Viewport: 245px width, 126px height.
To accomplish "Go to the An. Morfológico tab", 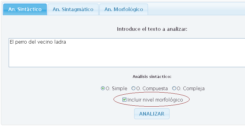I will (124, 10).
